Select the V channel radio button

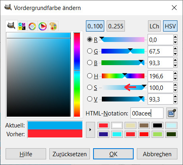click(x=90, y=99)
